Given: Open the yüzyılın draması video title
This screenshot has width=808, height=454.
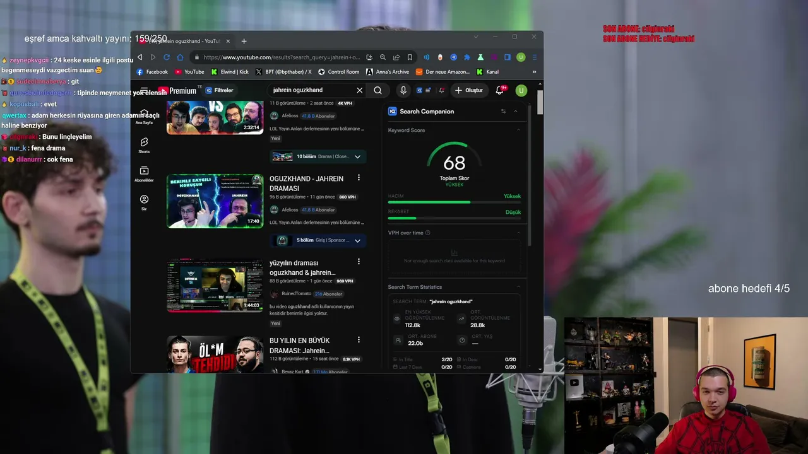Looking at the screenshot, I should click(x=302, y=267).
